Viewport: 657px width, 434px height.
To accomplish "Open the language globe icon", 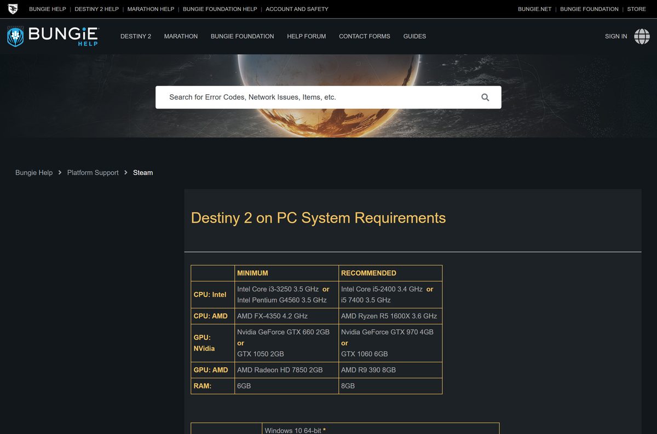I will click(x=642, y=36).
